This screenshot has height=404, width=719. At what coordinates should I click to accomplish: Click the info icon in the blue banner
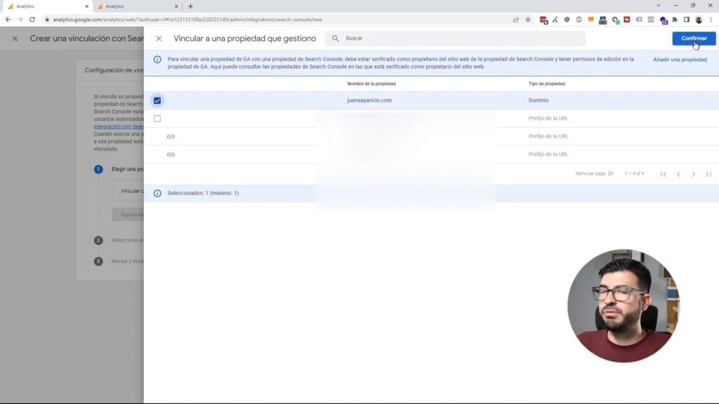[x=157, y=60]
